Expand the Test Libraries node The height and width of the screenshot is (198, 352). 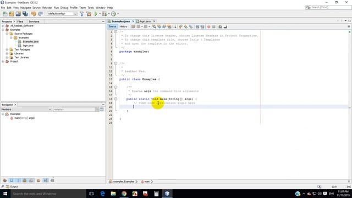[7, 57]
